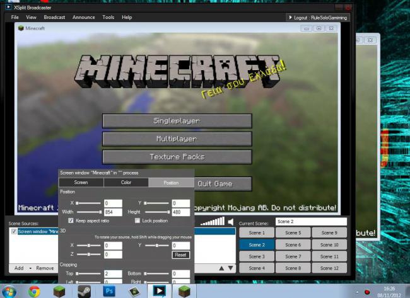Adjust the Cropping Top slider
The height and width of the screenshot is (298, 410).
pyautogui.click(x=88, y=273)
